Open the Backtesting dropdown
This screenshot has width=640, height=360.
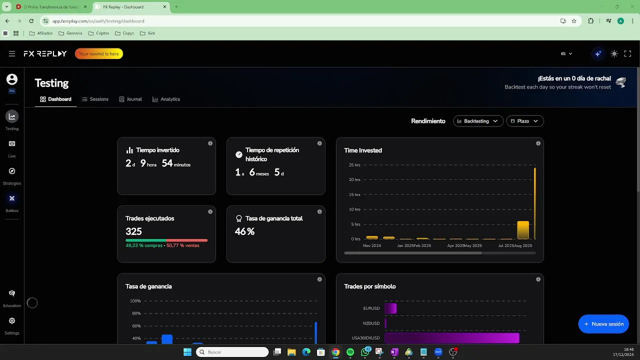[x=478, y=121]
